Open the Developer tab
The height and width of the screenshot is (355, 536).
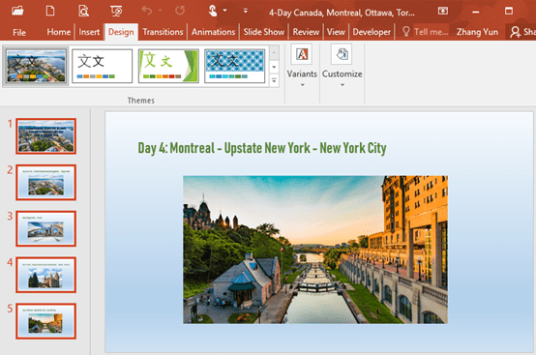click(372, 32)
